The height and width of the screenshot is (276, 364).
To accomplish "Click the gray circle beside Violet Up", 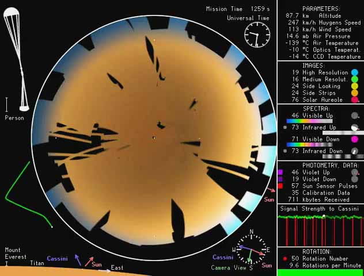I will (x=354, y=172).
